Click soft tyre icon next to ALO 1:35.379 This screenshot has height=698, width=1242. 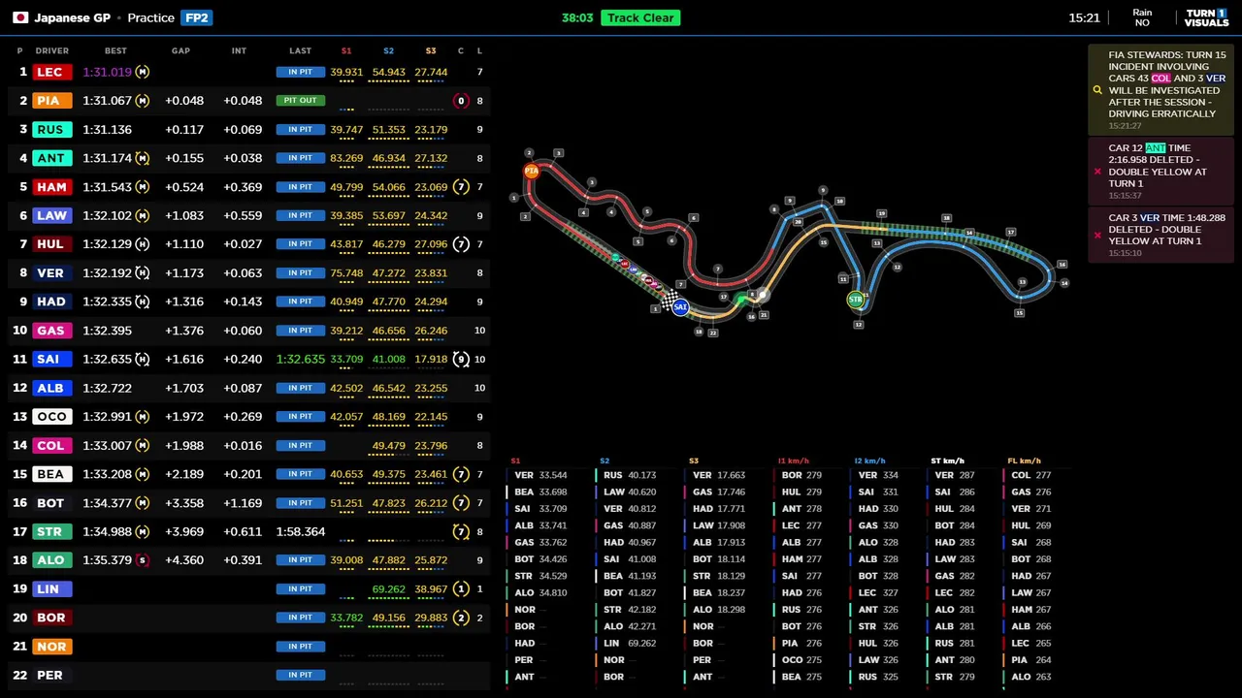click(x=143, y=560)
